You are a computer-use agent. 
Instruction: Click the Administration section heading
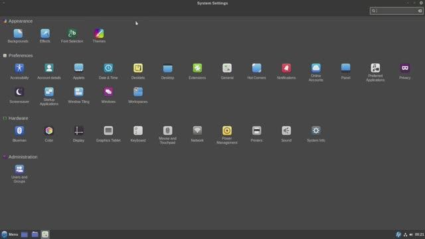[23, 157]
